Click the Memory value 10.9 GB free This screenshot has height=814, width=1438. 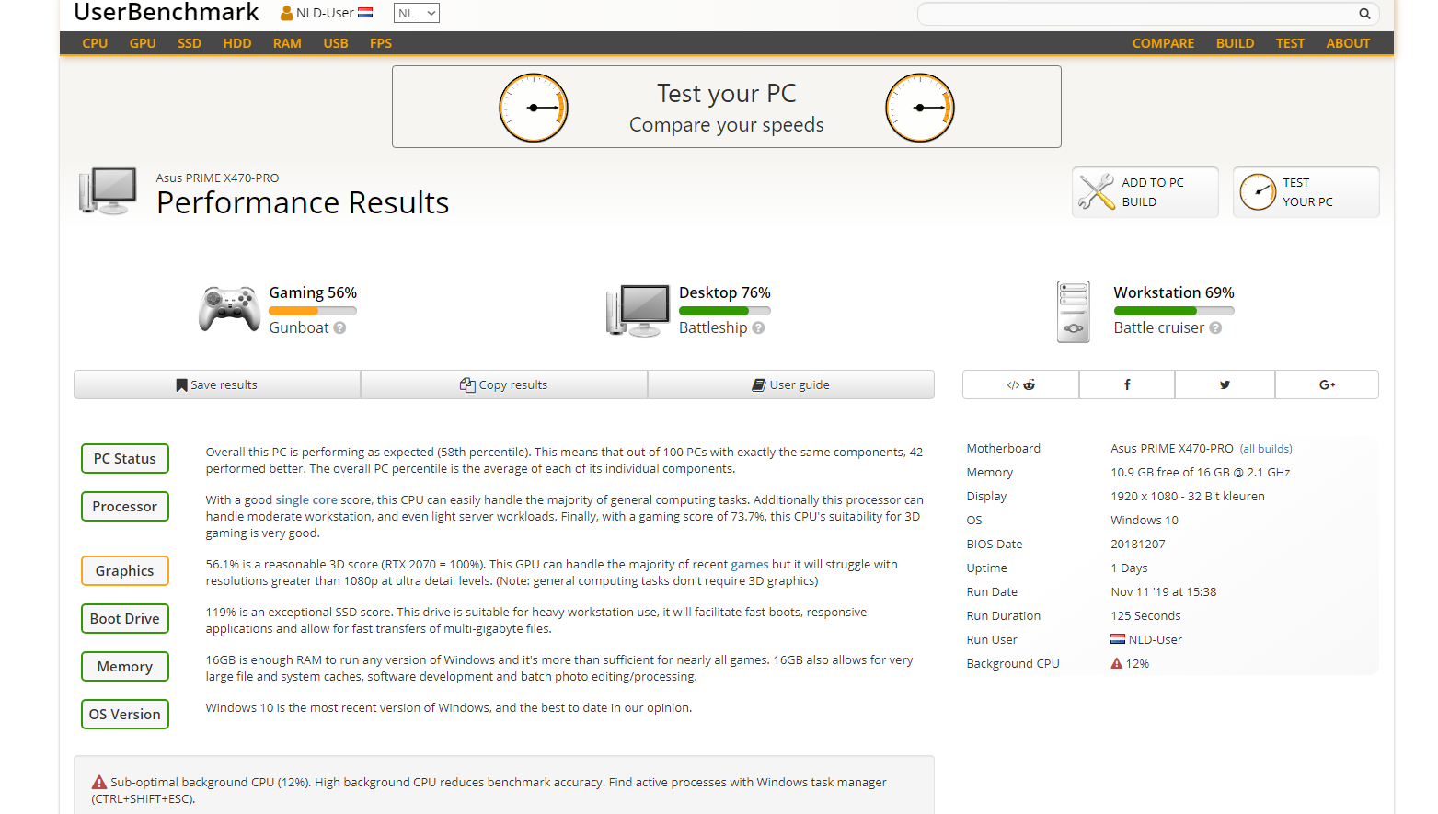pyautogui.click(x=1201, y=473)
